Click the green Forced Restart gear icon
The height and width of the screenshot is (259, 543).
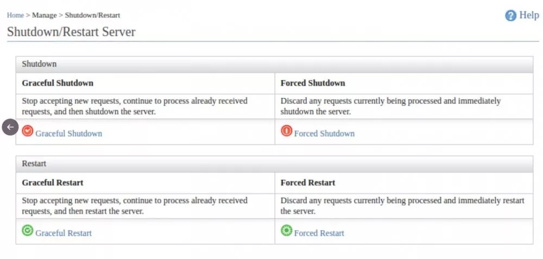(x=286, y=231)
